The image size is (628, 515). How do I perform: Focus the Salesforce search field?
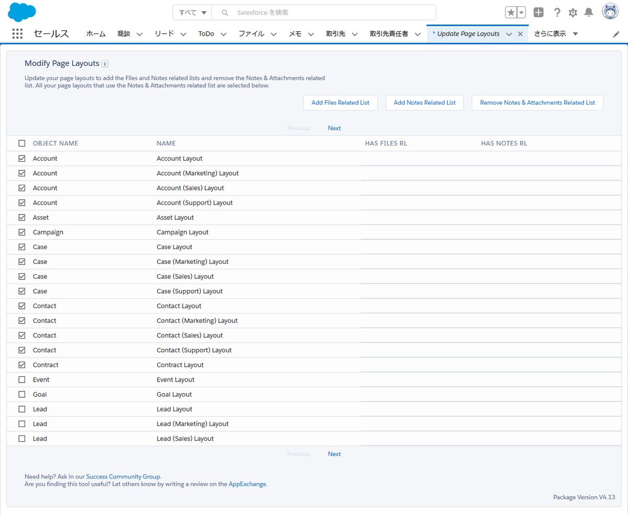[323, 13]
